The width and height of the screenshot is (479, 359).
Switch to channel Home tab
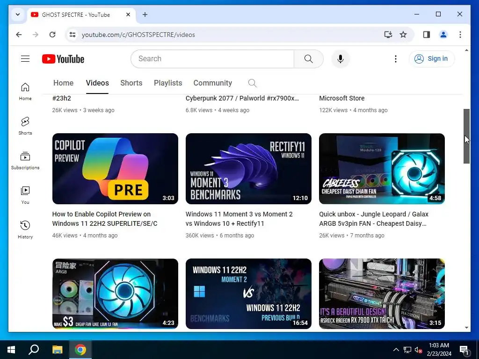[x=63, y=83]
